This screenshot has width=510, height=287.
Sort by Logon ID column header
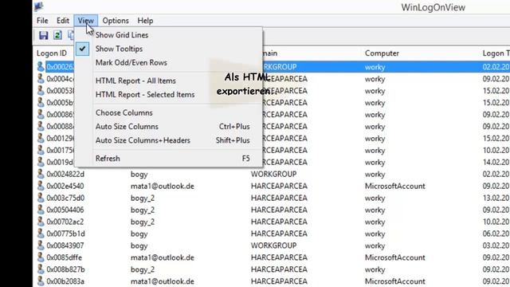(52, 53)
